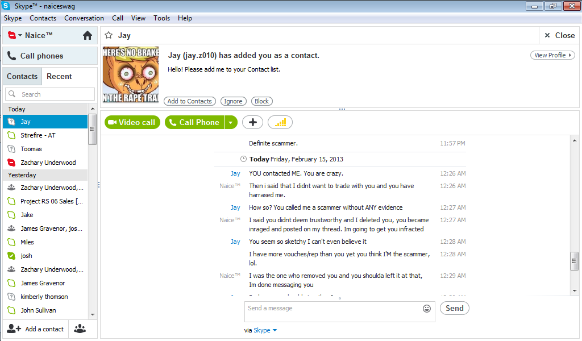This screenshot has width=582, height=341.
Task: Click the clock icon beside Today date
Action: [243, 159]
